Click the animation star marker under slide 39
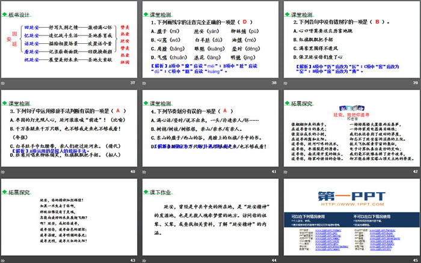Viewport: 421px width, 263px height. [285, 82]
